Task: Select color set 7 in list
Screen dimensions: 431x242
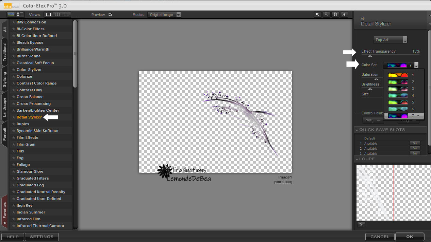Action: pyautogui.click(x=404, y=116)
